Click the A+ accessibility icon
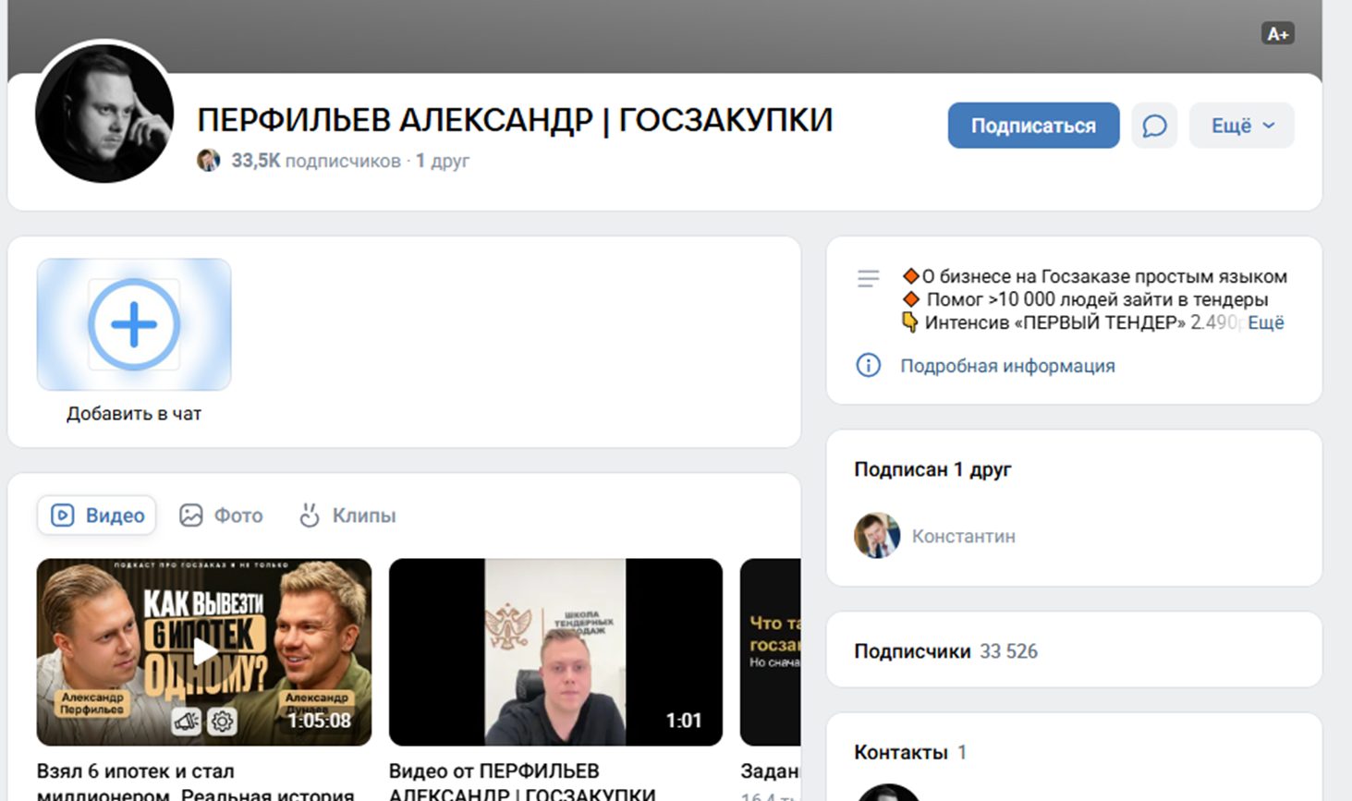Screen dimensions: 1352x801 pos(1277,34)
